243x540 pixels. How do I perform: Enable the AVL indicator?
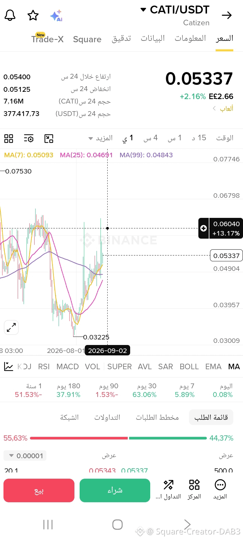(x=145, y=366)
